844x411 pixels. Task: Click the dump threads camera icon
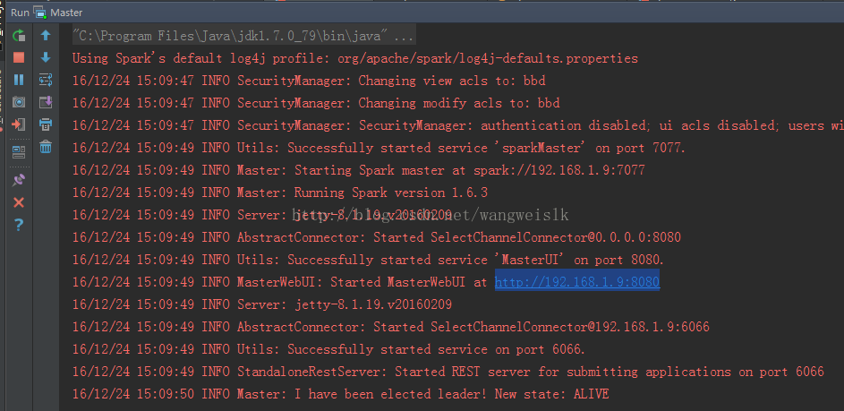pyautogui.click(x=19, y=102)
